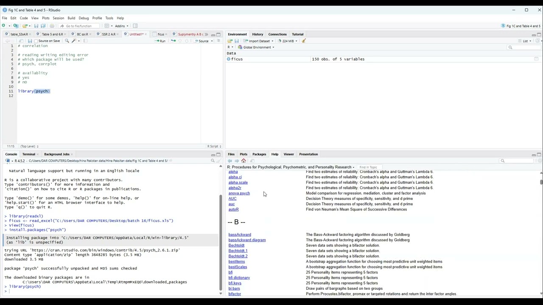Open the Global Environment dropdown

click(x=256, y=47)
